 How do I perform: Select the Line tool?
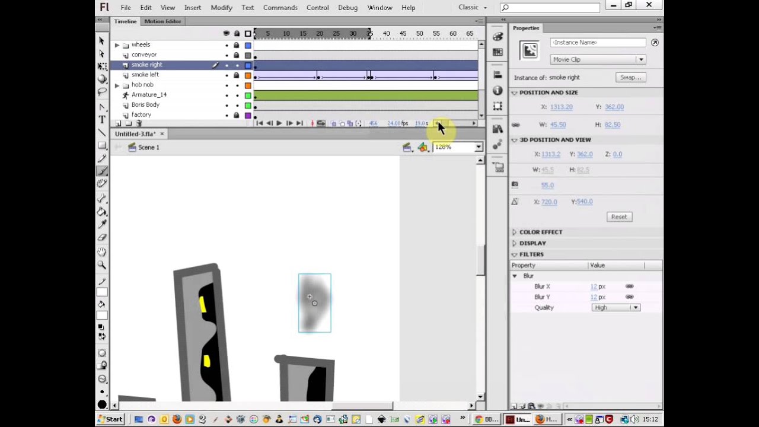102,132
